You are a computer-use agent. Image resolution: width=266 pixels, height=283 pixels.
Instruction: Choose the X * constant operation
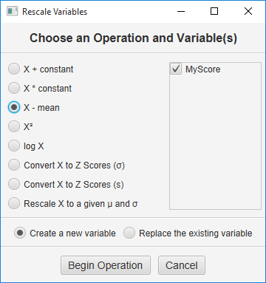click(14, 88)
